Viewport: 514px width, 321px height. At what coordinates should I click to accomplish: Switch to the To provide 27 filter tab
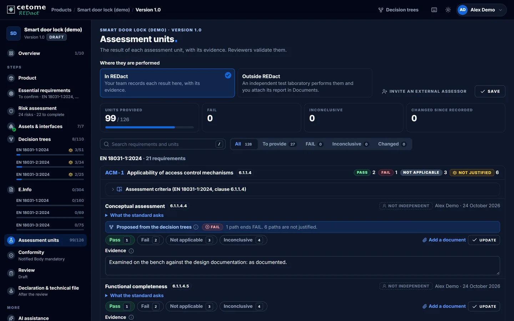click(279, 144)
